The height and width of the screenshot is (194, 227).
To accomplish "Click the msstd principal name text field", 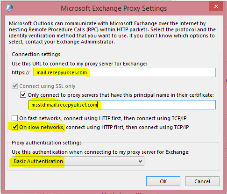I will [122, 105].
